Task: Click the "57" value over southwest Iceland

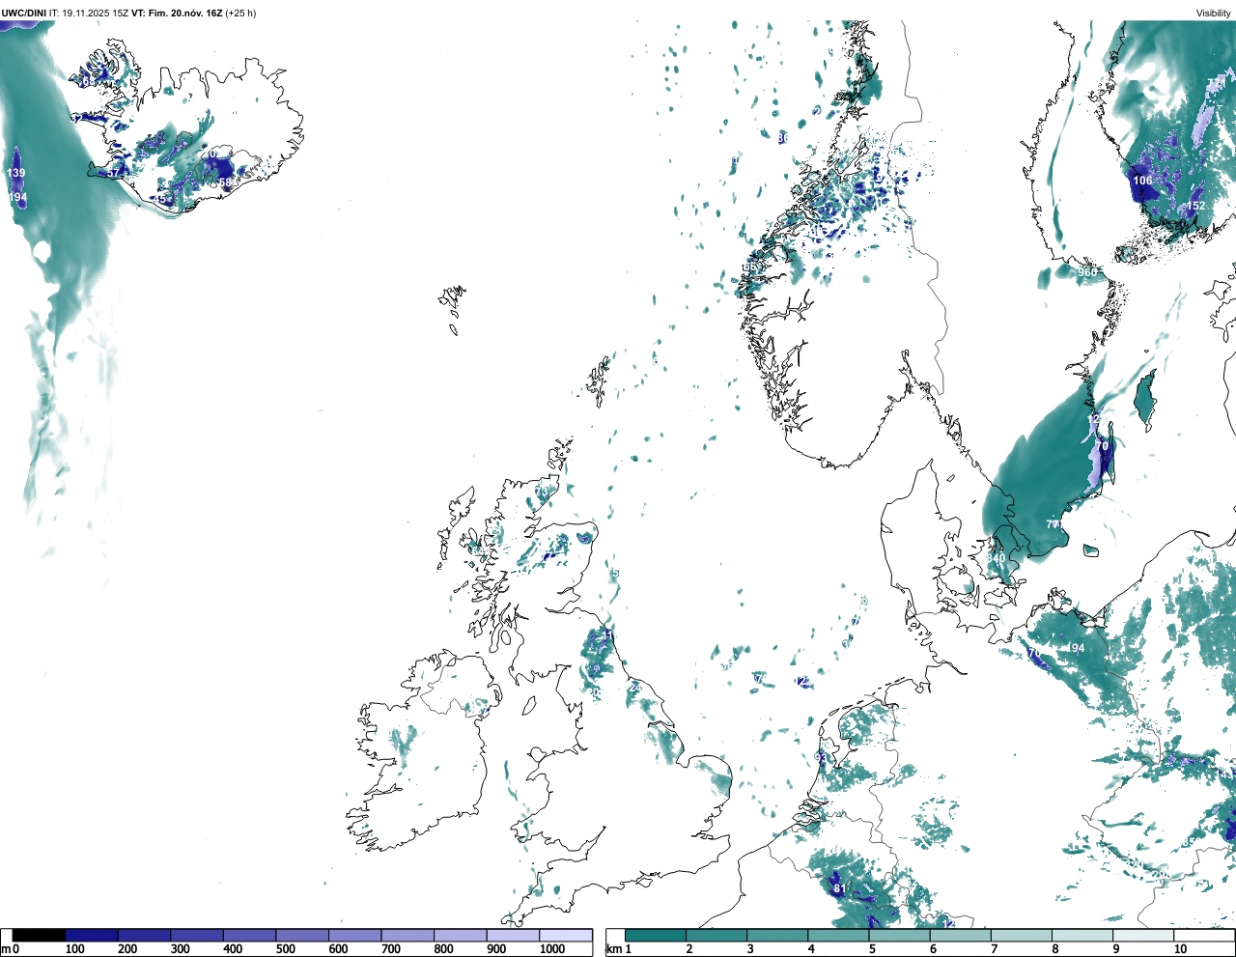Action: (x=113, y=173)
